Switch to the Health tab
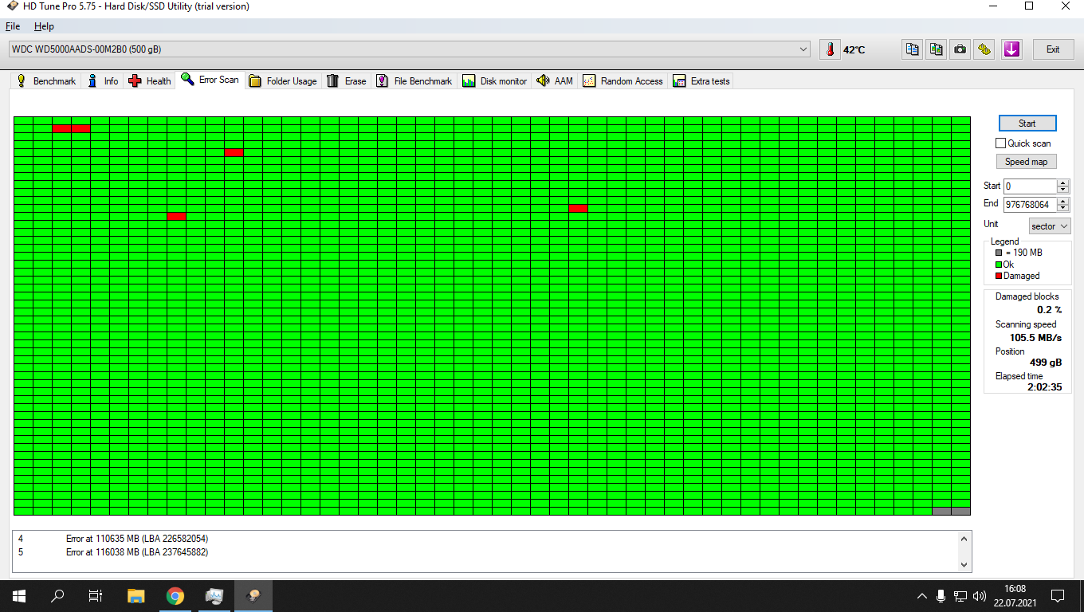Viewport: 1084px width, 612px height. pos(150,81)
